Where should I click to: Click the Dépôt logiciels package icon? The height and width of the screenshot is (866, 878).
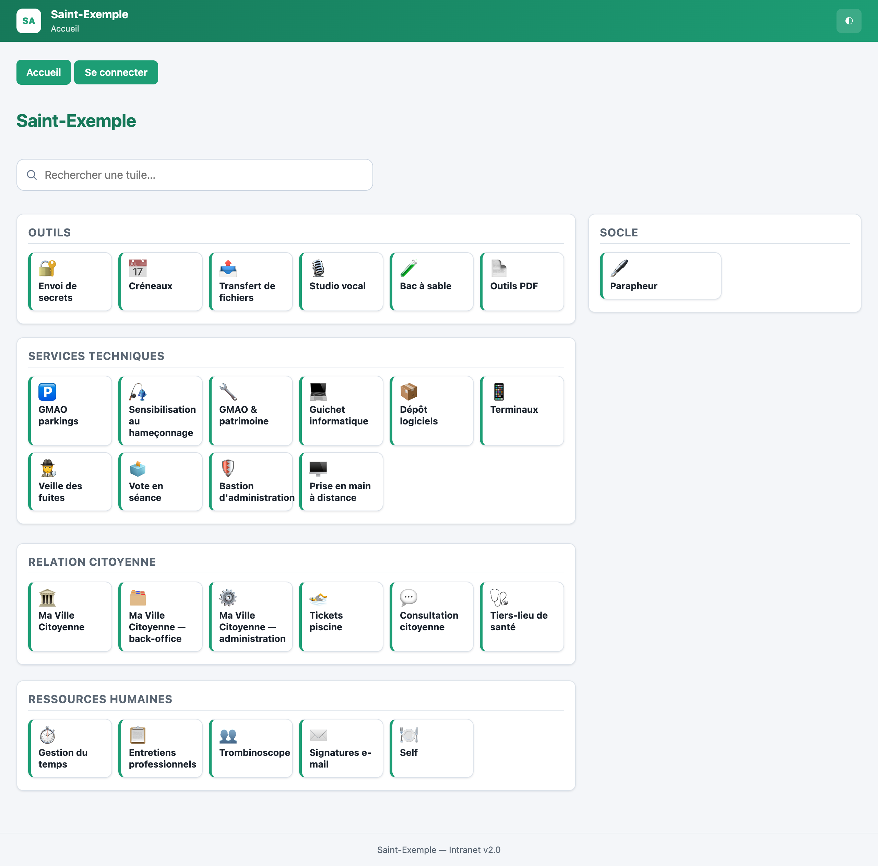click(408, 392)
